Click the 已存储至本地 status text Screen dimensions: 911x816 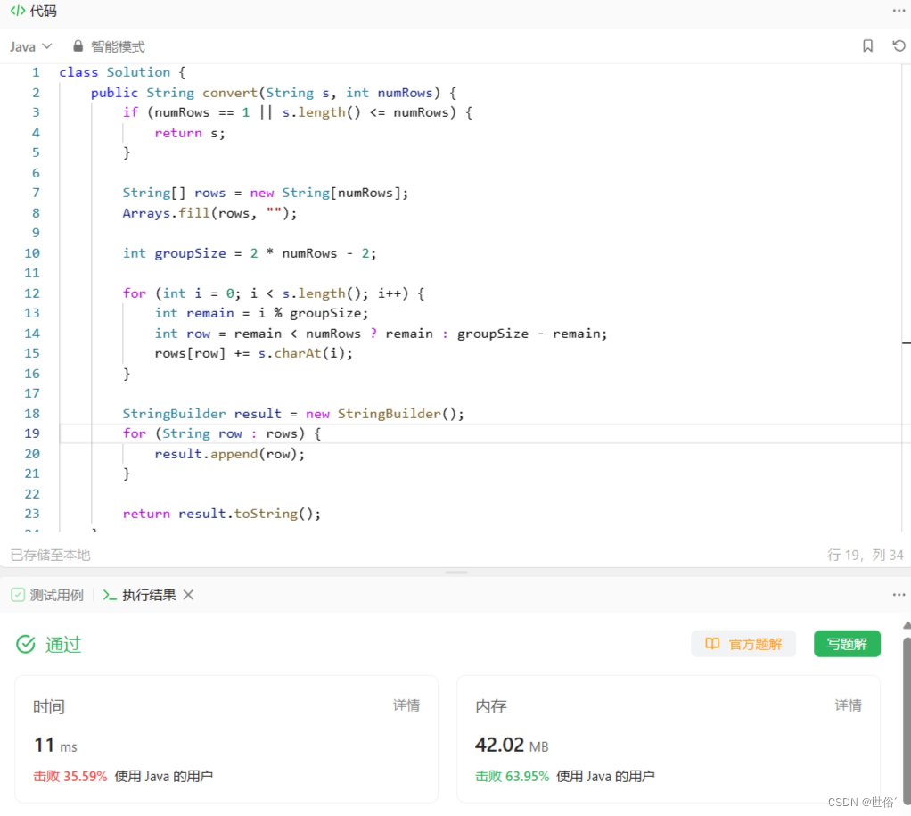(50, 555)
